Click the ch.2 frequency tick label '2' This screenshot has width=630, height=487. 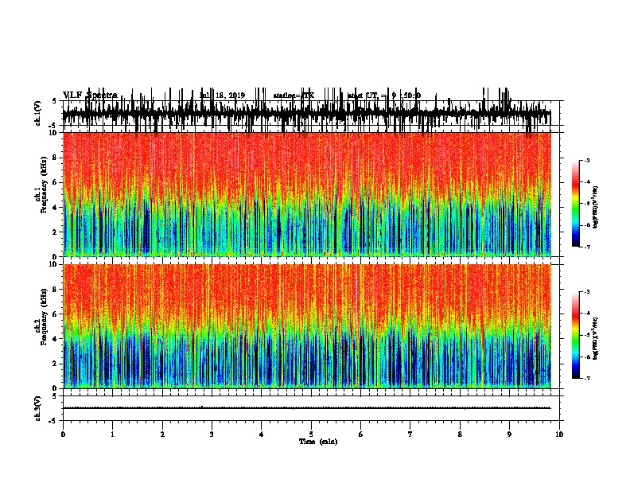point(56,364)
